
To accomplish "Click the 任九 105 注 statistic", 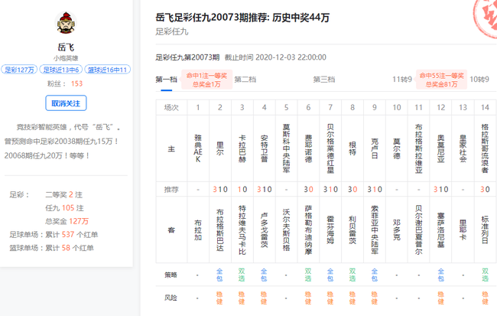I will [64, 208].
